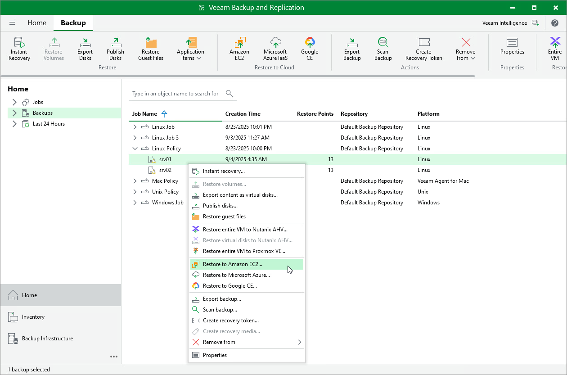Select the srv01 backup row
Image resolution: width=567 pixels, height=375 pixels.
[347, 159]
